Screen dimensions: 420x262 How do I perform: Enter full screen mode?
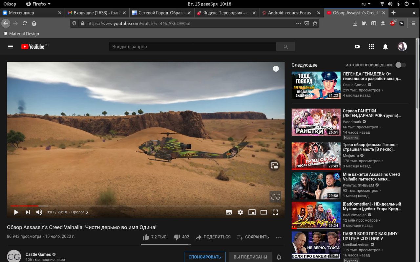pos(275,212)
